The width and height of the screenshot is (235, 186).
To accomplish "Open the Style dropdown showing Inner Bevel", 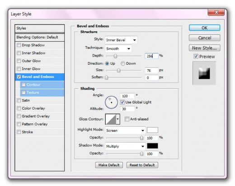I will (121, 40).
